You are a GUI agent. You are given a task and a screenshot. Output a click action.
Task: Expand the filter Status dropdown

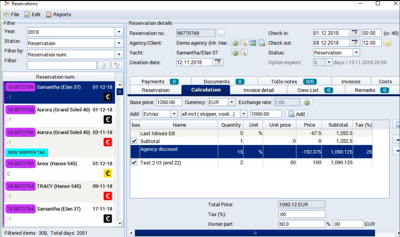[x=119, y=43]
